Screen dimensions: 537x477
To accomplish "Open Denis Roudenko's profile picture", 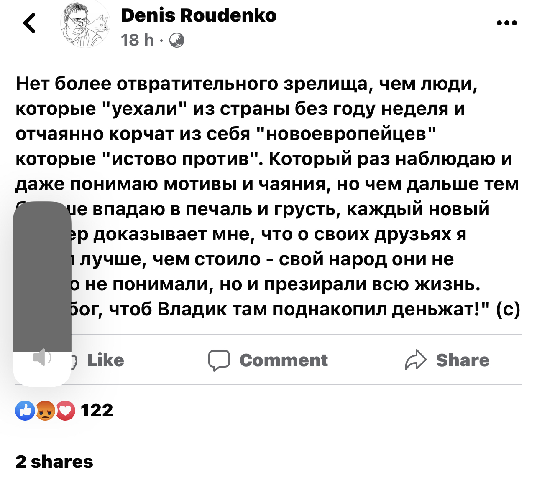I will coord(85,25).
